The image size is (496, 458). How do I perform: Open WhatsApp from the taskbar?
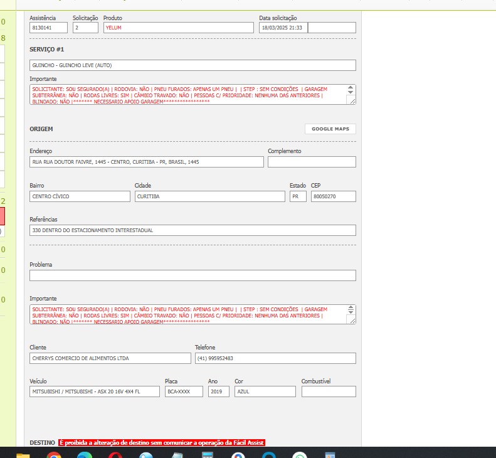click(x=300, y=455)
